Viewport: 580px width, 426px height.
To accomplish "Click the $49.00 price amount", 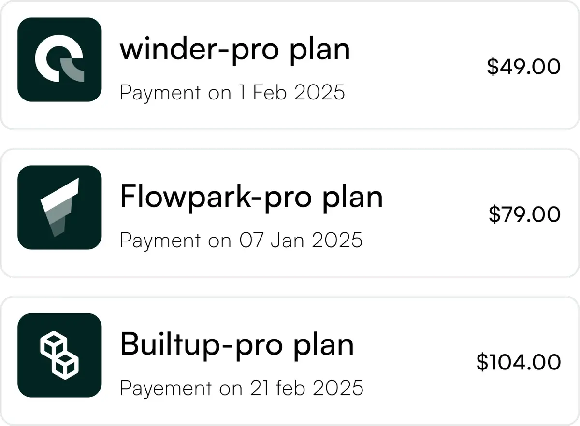I will pos(523,67).
